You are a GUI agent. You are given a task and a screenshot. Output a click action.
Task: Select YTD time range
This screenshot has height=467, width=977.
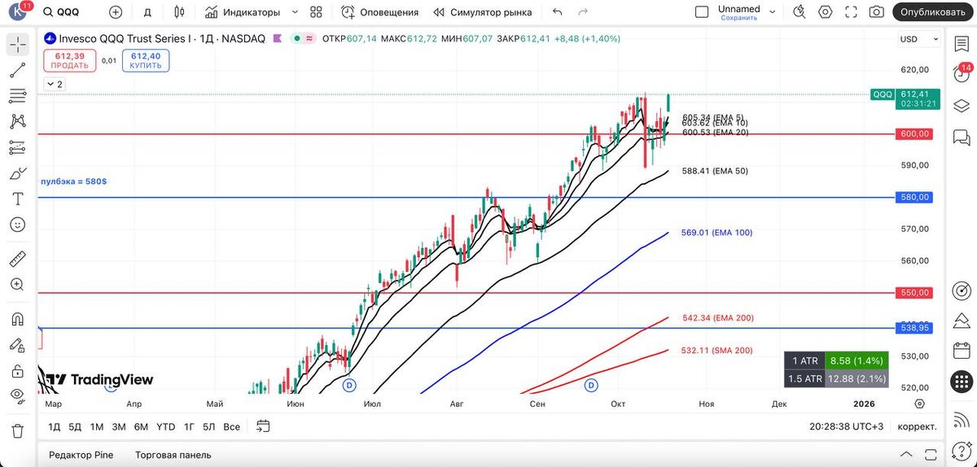tap(165, 426)
